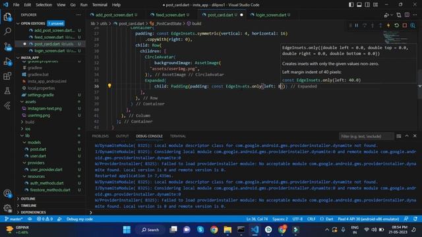Open Run and Debug view
The height and width of the screenshot is (237, 422).
point(7,61)
